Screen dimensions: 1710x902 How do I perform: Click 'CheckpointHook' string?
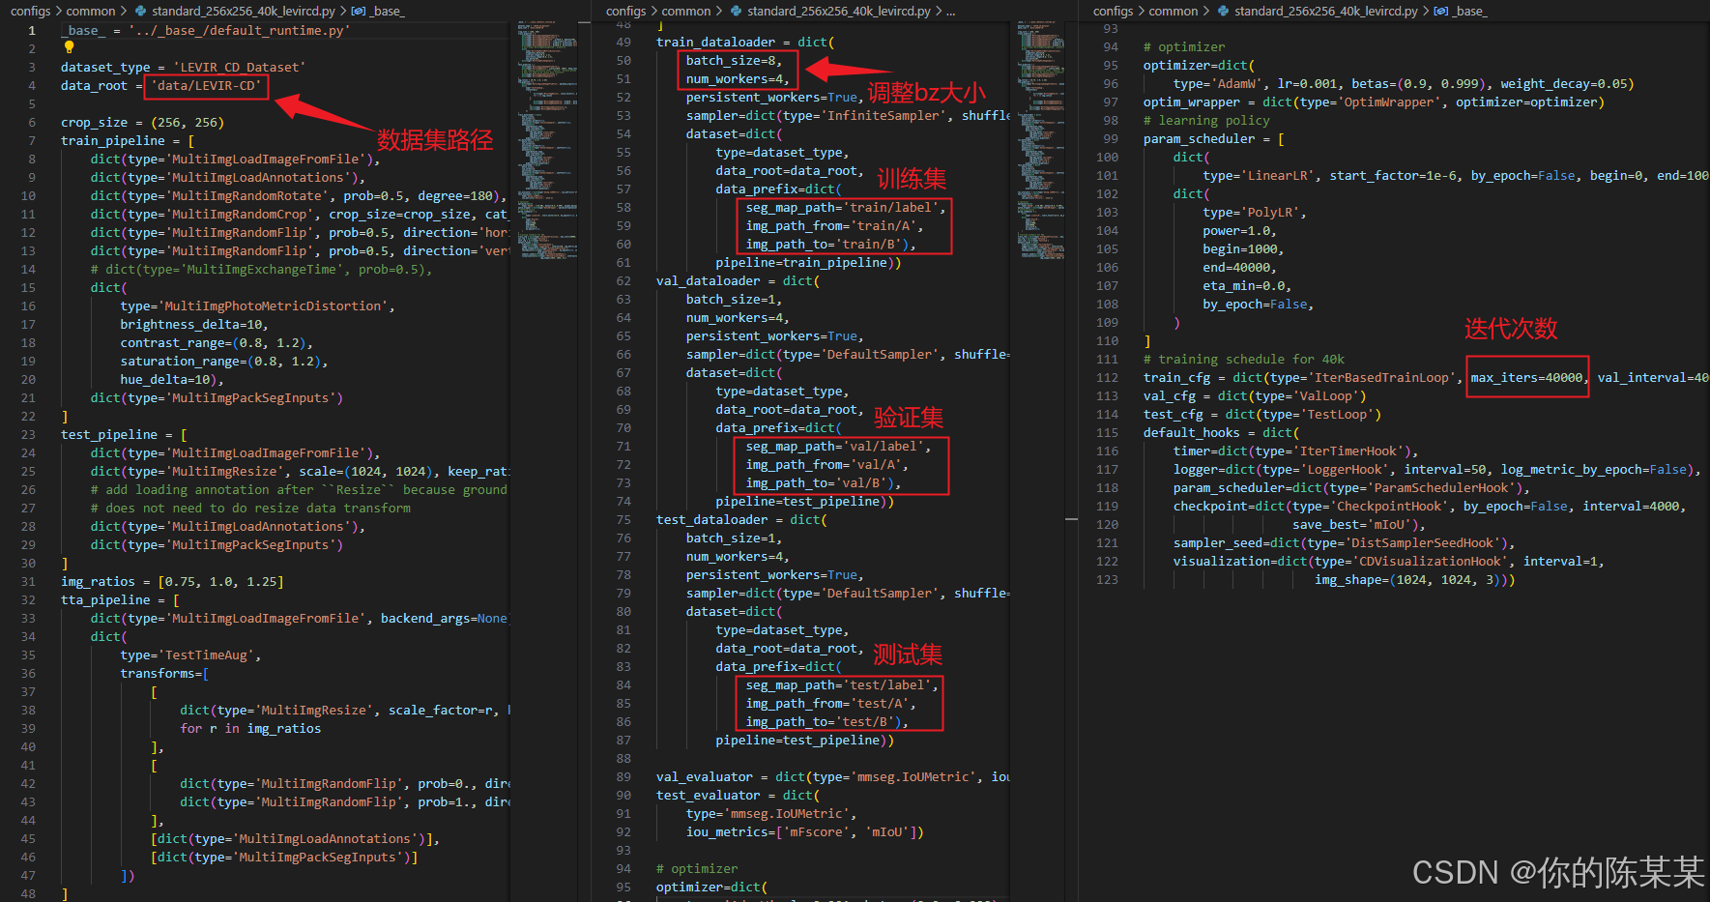click(x=1389, y=507)
